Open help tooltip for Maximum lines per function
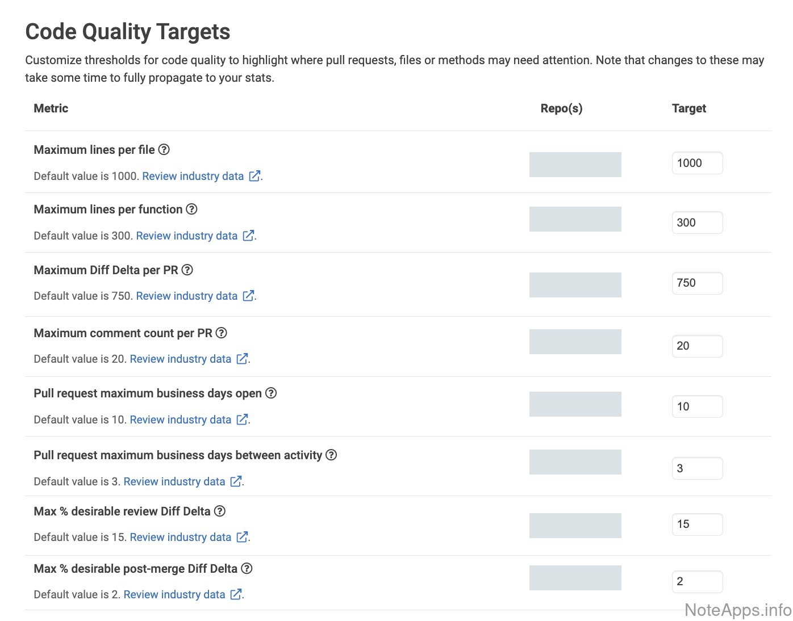Image resolution: width=793 pixels, height=621 pixels. (x=192, y=209)
